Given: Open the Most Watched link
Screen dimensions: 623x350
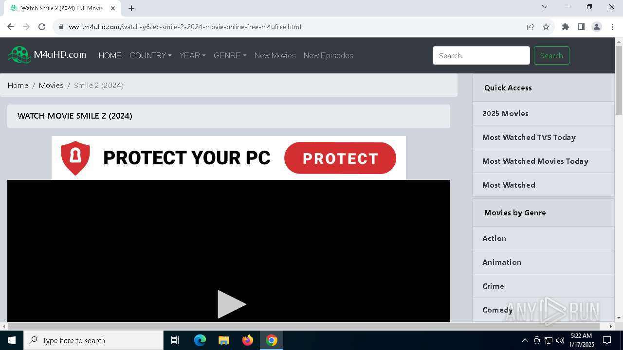Looking at the screenshot, I should [543, 185].
